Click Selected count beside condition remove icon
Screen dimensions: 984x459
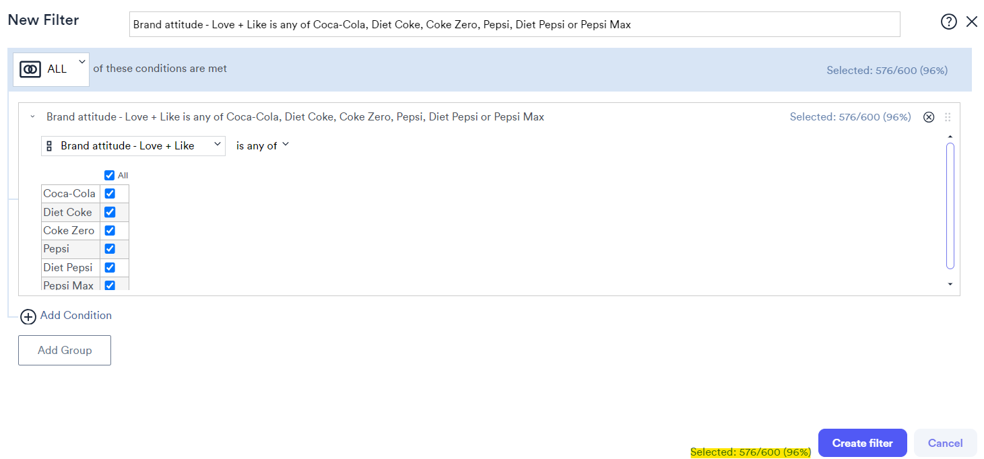(x=850, y=117)
